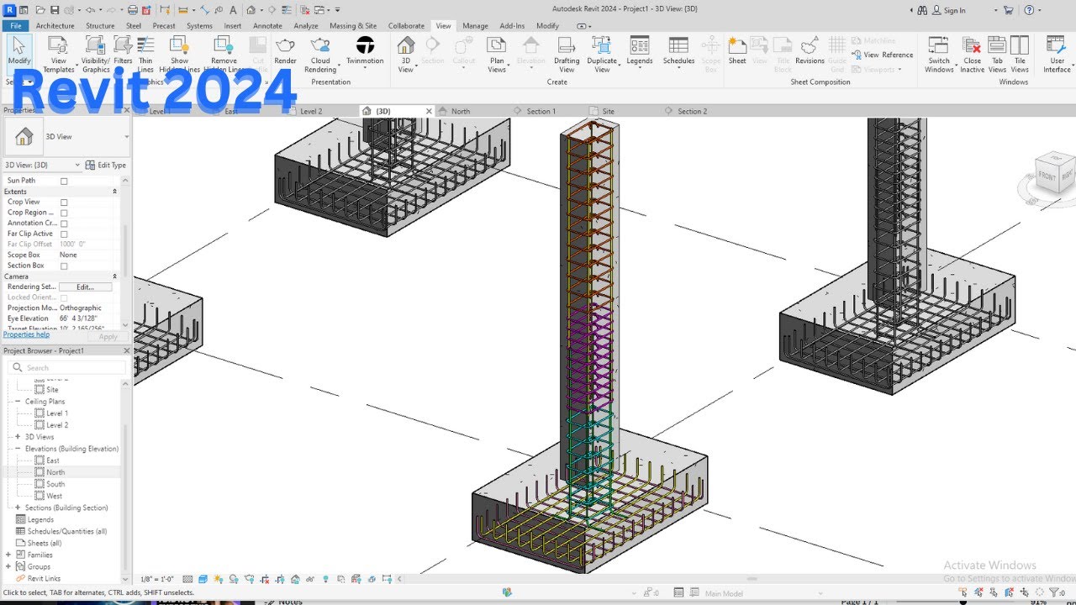Viewport: 1076px width, 605px height.
Task: Collapse the Ceiling Plans tree node
Action: pos(18,402)
